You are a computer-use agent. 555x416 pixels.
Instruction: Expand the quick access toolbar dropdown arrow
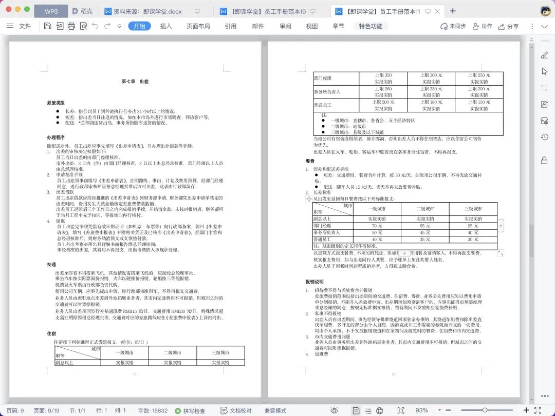[x=119, y=26]
